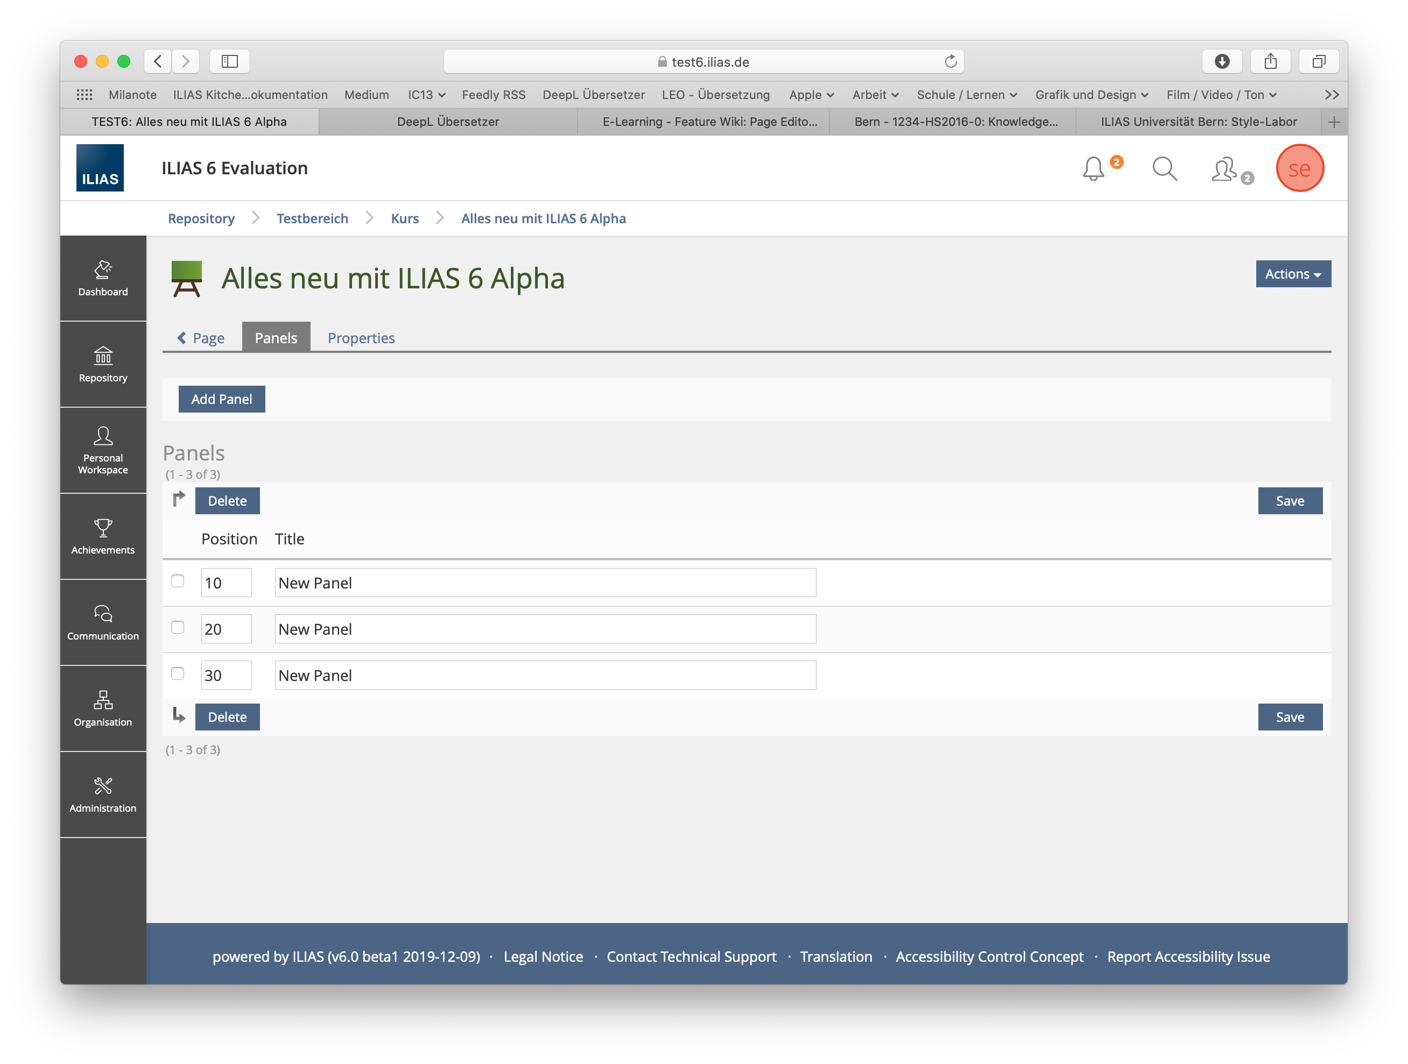Screen dimensions: 1408x1064
Task: Expand the Actions dropdown
Action: pyautogui.click(x=1292, y=274)
